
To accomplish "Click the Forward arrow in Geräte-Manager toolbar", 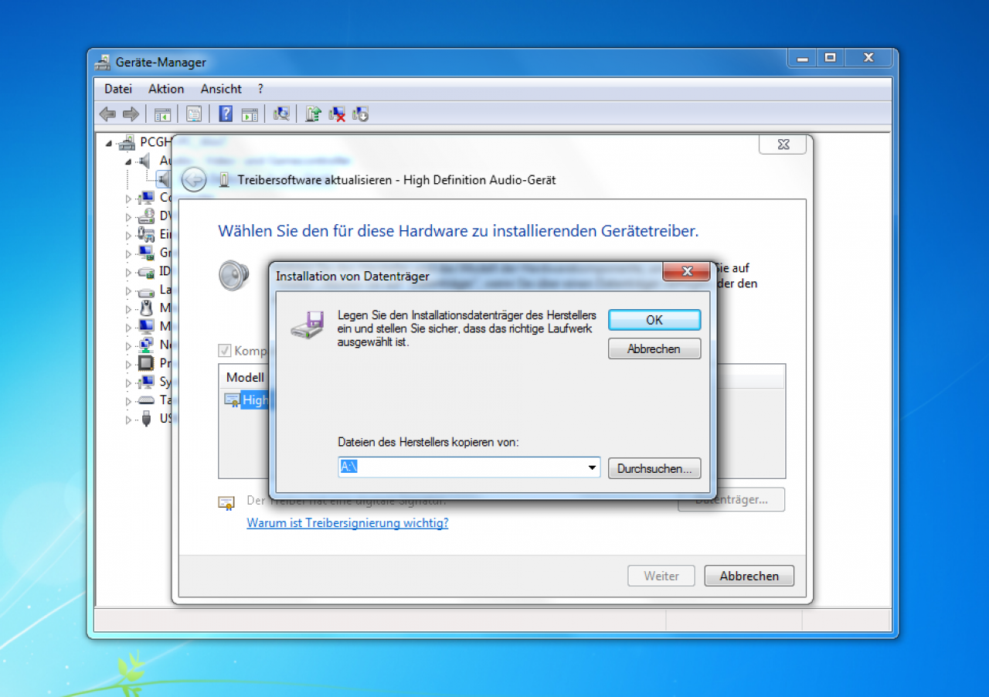I will [131, 114].
